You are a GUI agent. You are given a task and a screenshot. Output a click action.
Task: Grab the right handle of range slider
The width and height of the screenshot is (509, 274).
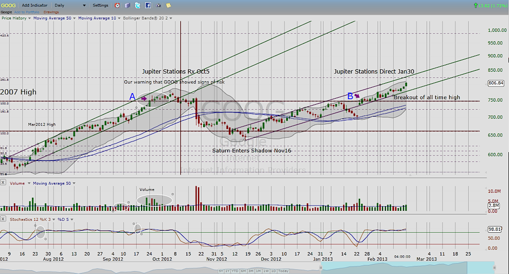495,268
